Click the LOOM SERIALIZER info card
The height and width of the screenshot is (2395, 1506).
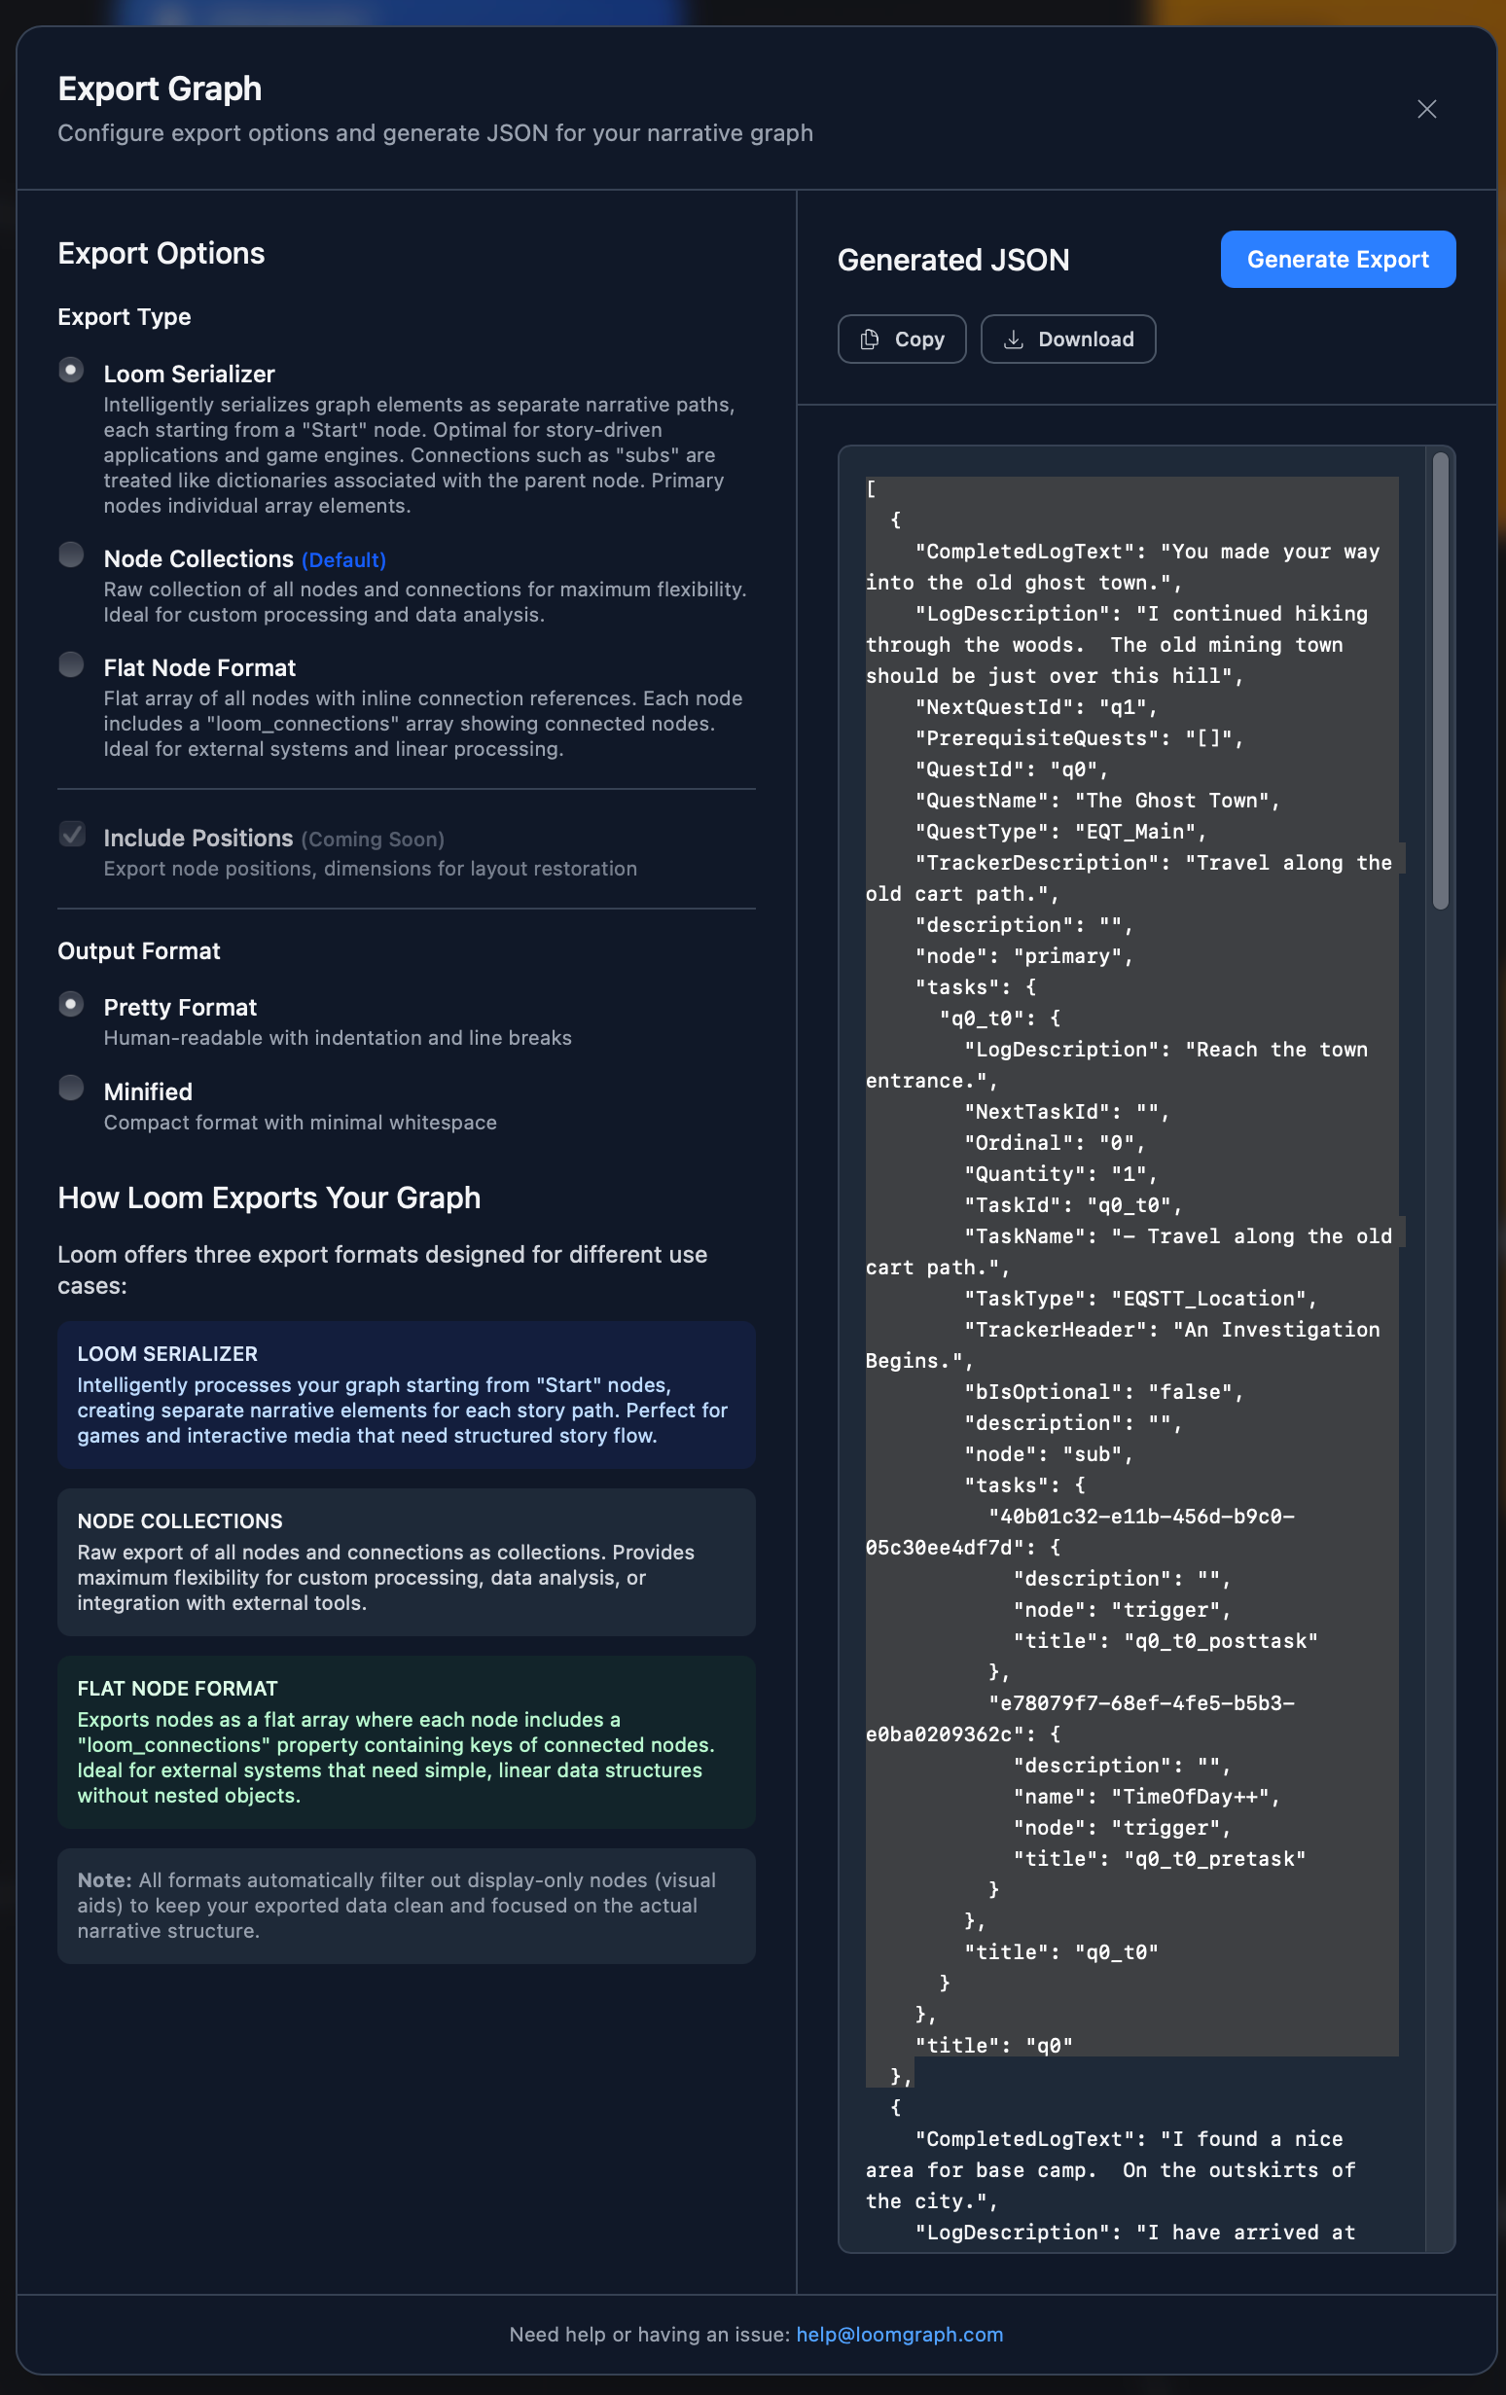407,1395
